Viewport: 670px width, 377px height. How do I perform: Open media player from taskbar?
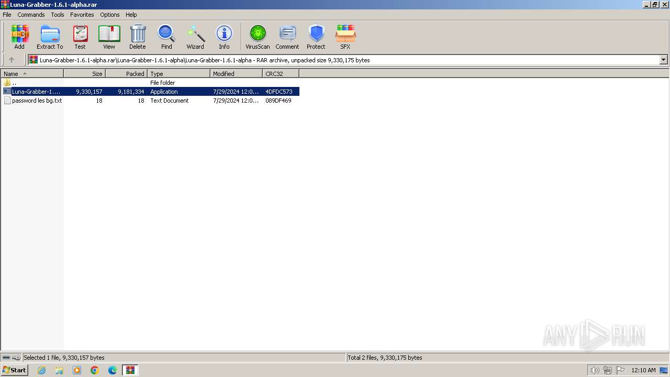coord(77,370)
